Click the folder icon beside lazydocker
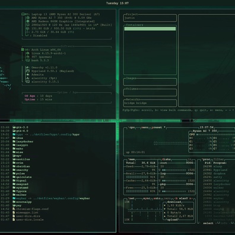The image size is (235, 235). [x=14, y=142]
